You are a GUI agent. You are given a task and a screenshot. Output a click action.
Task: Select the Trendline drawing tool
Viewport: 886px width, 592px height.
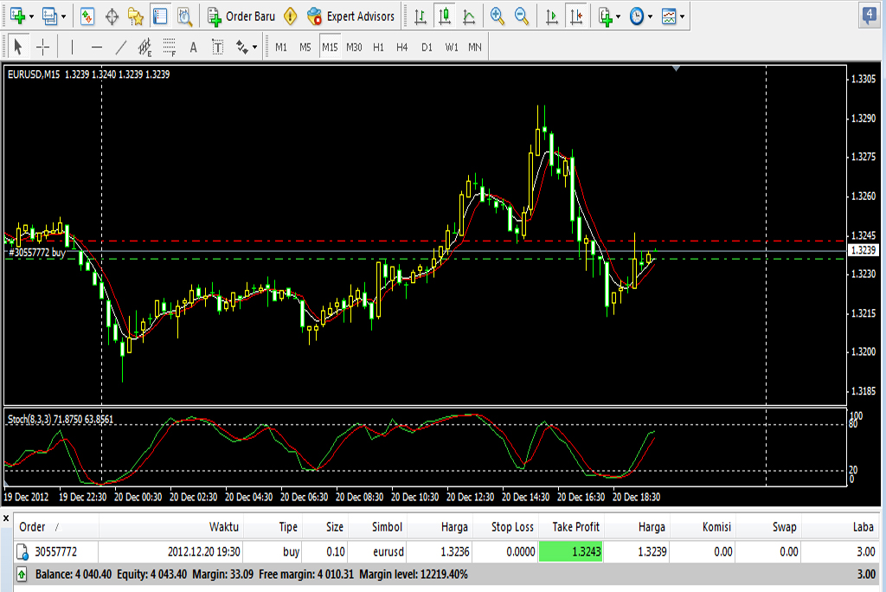(x=121, y=47)
